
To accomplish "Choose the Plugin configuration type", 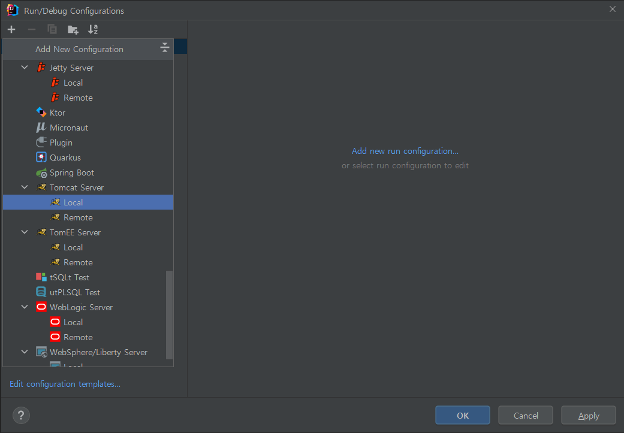I will (x=88, y=143).
